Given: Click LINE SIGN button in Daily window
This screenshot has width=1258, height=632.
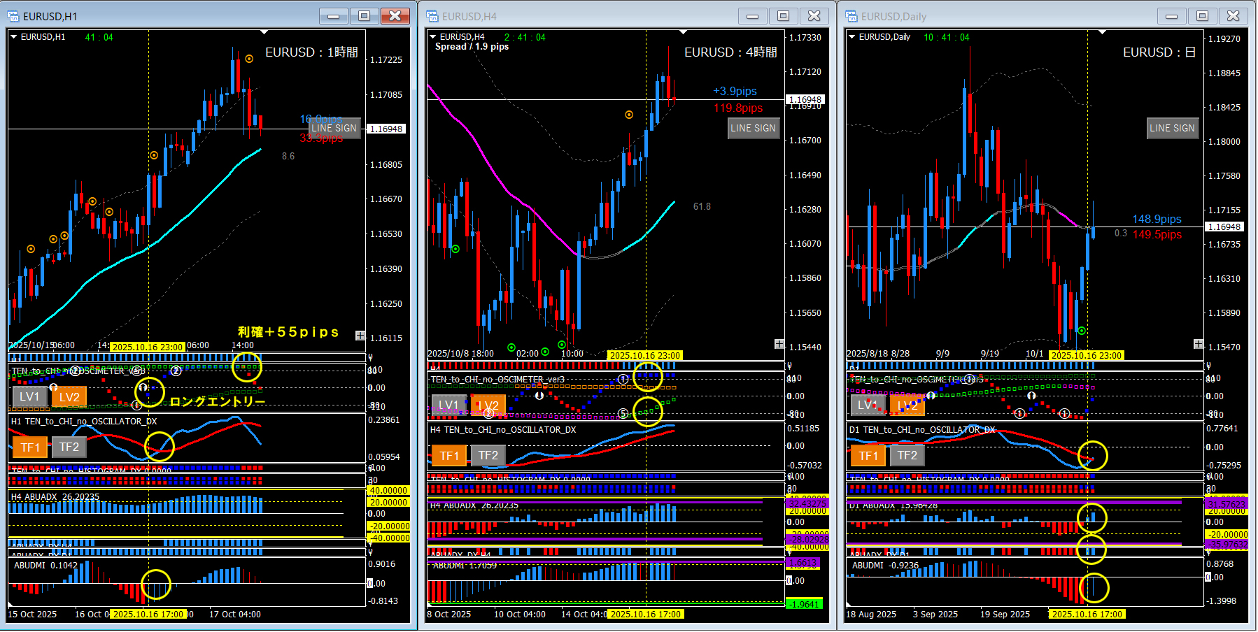Looking at the screenshot, I should pyautogui.click(x=1173, y=128).
